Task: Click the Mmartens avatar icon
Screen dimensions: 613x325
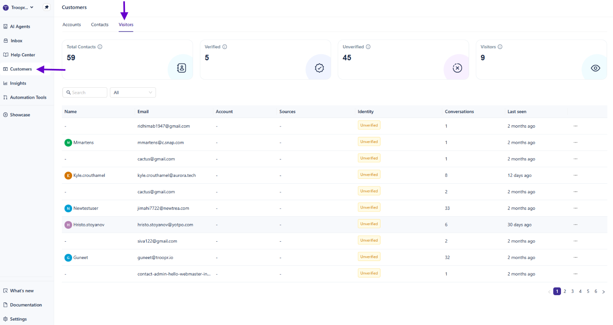Action: (68, 143)
